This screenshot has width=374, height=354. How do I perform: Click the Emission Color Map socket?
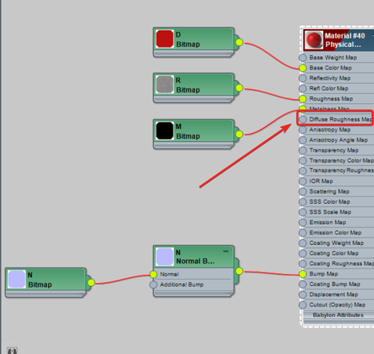(303, 233)
